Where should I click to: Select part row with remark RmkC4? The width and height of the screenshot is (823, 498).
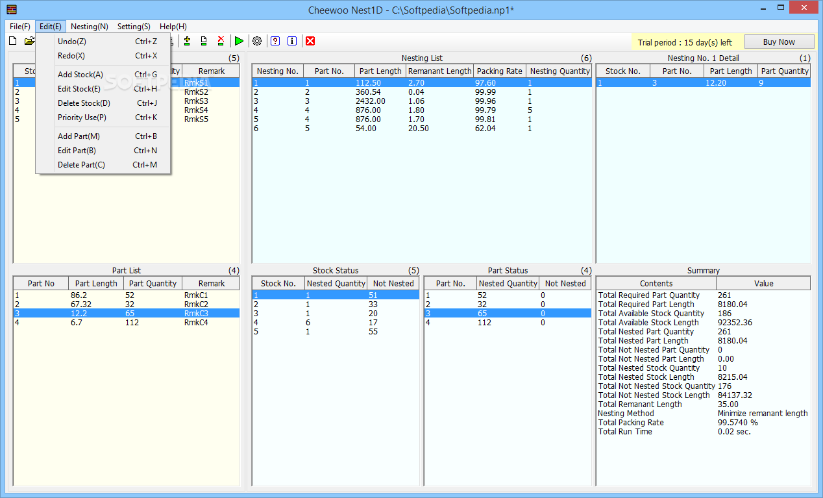coord(127,323)
